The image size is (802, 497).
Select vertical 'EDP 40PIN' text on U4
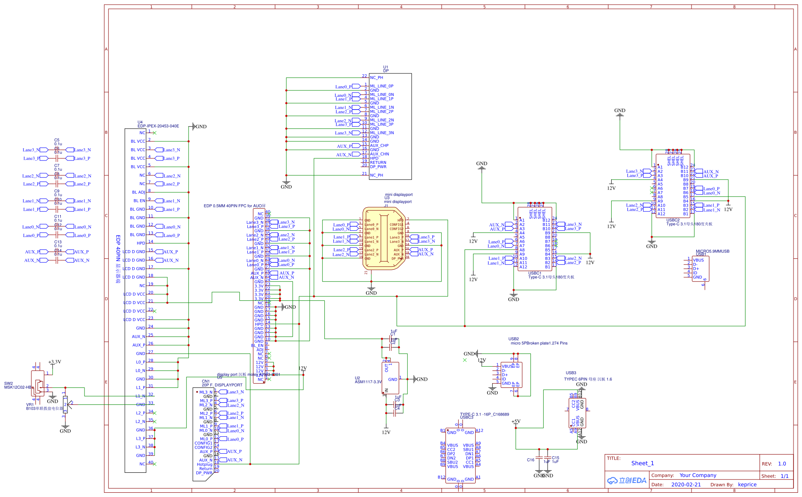[119, 248]
